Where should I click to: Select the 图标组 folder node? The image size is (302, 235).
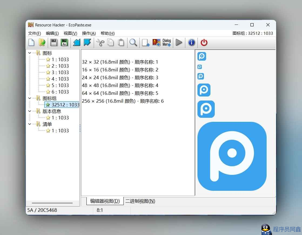point(49,98)
